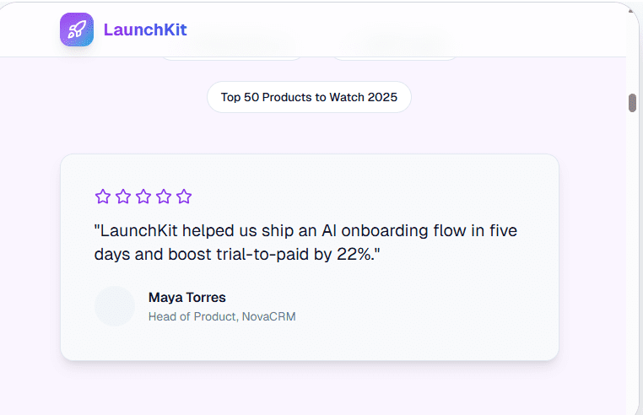
Task: Click Maya Torres's round avatar
Action: click(x=115, y=306)
